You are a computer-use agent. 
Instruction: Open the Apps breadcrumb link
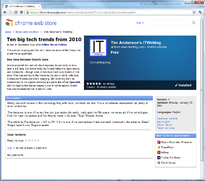[x=8, y=32]
